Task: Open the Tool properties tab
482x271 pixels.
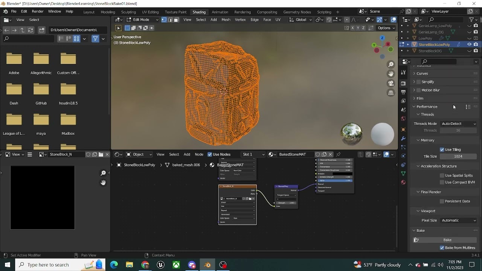Action: pyautogui.click(x=403, y=73)
